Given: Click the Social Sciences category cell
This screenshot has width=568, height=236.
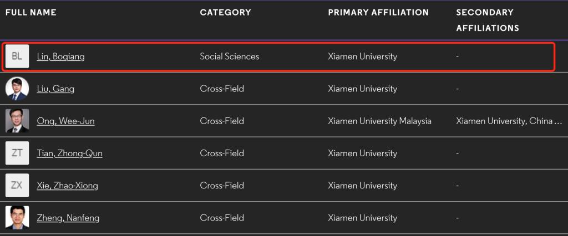Looking at the screenshot, I should 230,57.
